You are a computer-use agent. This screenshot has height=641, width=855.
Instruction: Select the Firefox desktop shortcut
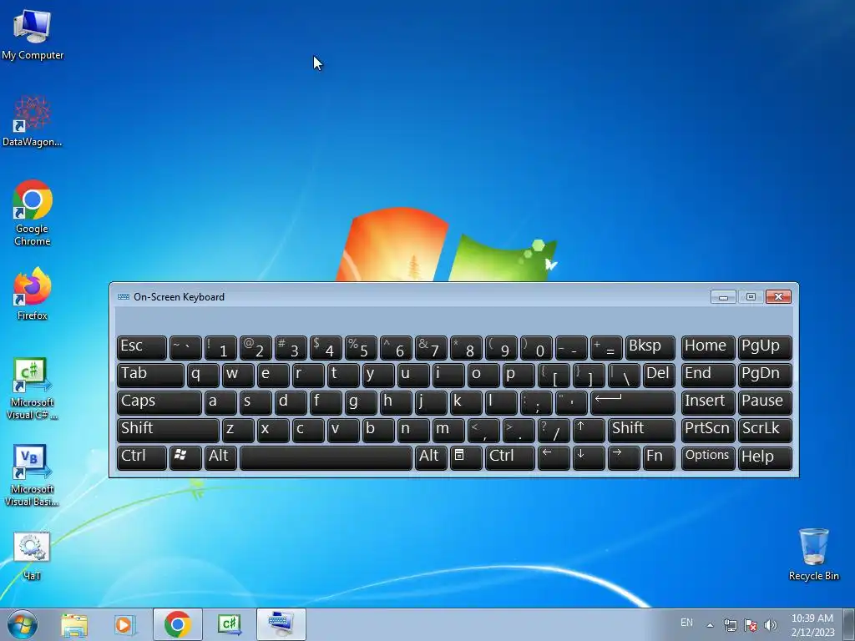click(33, 294)
